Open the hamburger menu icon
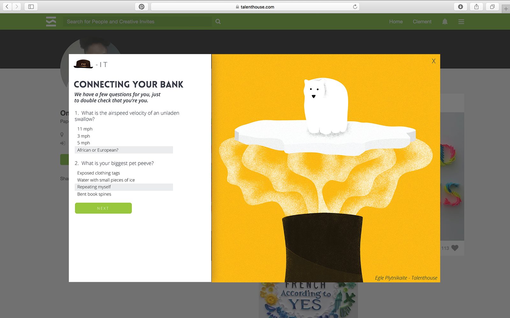This screenshot has height=318, width=510. tap(461, 22)
